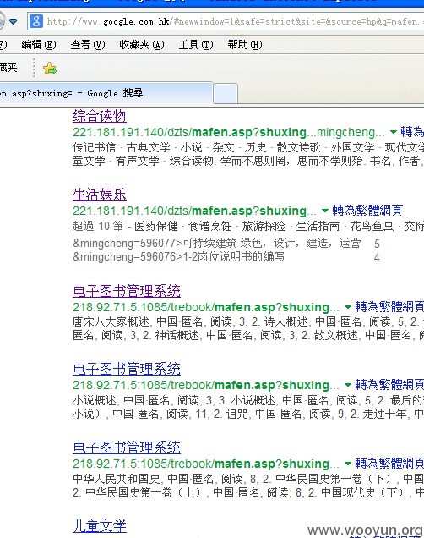Expand URL dropdown arrow for 唐宋八大家概述 result
Viewport: 424px width, 538px height.
(x=348, y=307)
